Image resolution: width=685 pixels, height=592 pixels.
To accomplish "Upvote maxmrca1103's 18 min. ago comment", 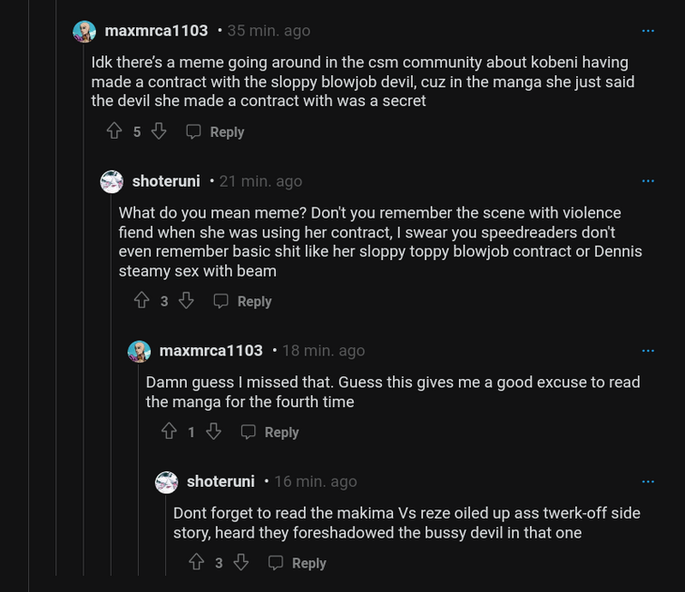I will 169,432.
